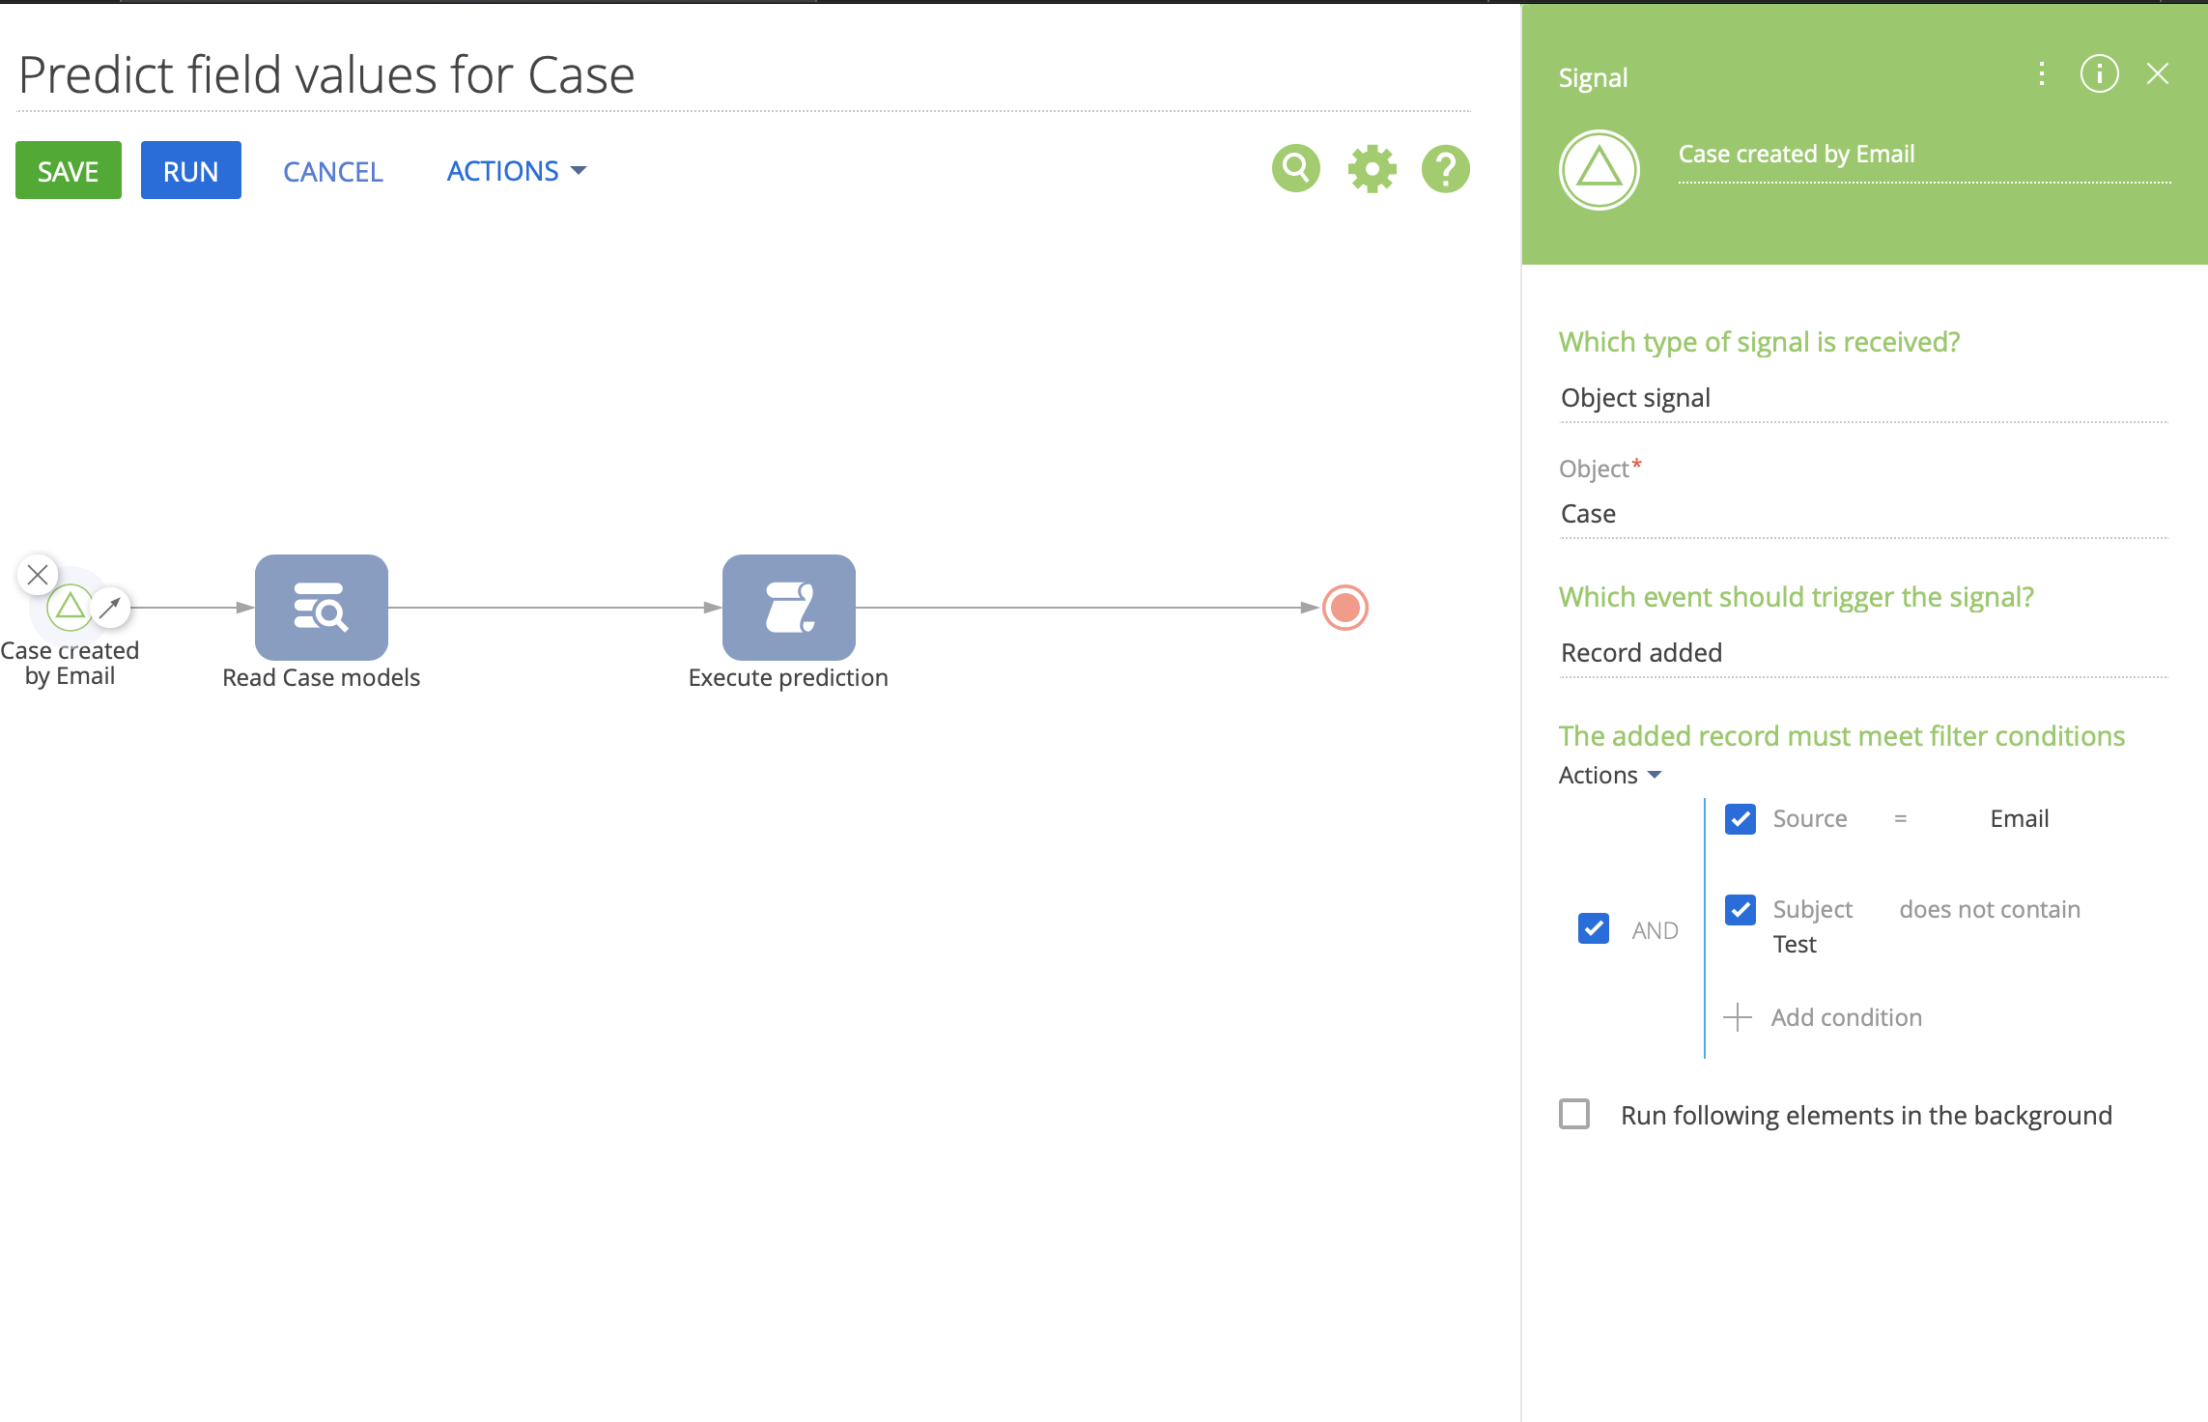Click large signal triangle icon in header

[x=1599, y=170]
